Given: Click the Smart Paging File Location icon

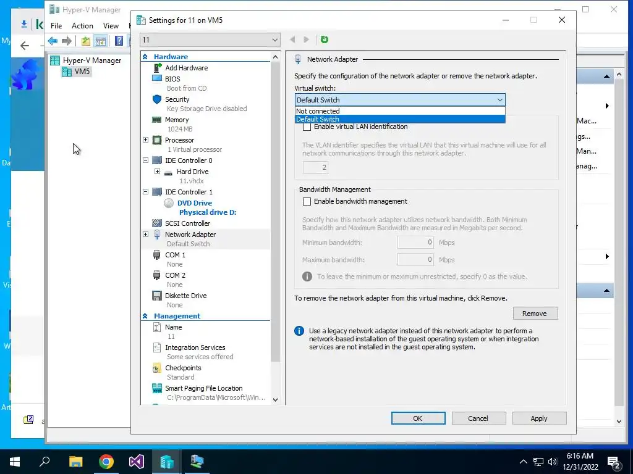Looking at the screenshot, I should coord(157,388).
